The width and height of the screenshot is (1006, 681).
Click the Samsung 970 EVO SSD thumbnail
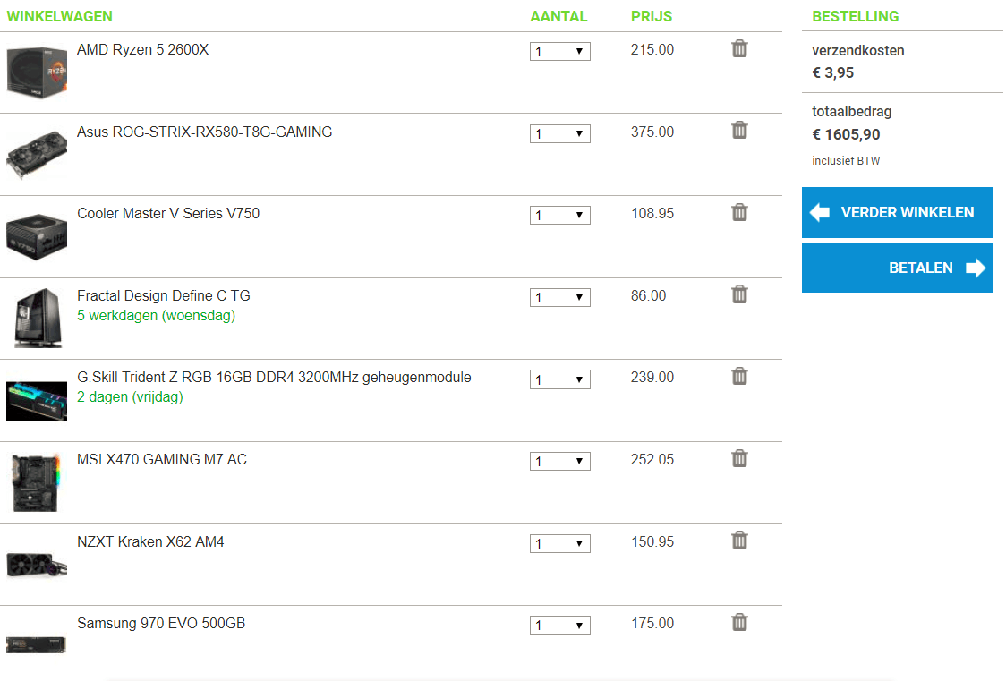[x=37, y=644]
